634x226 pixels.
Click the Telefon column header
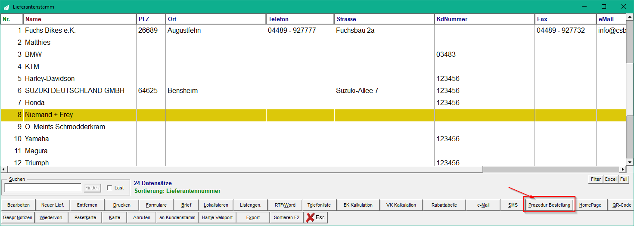click(300, 19)
